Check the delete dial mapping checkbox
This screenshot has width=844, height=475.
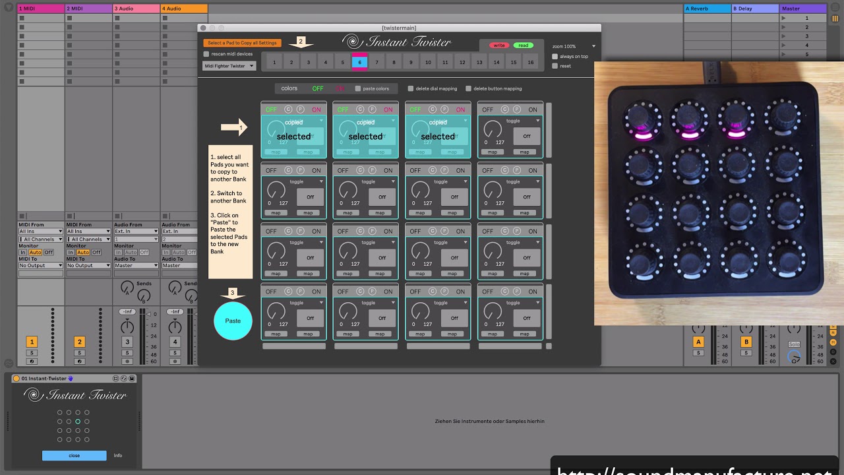411,88
